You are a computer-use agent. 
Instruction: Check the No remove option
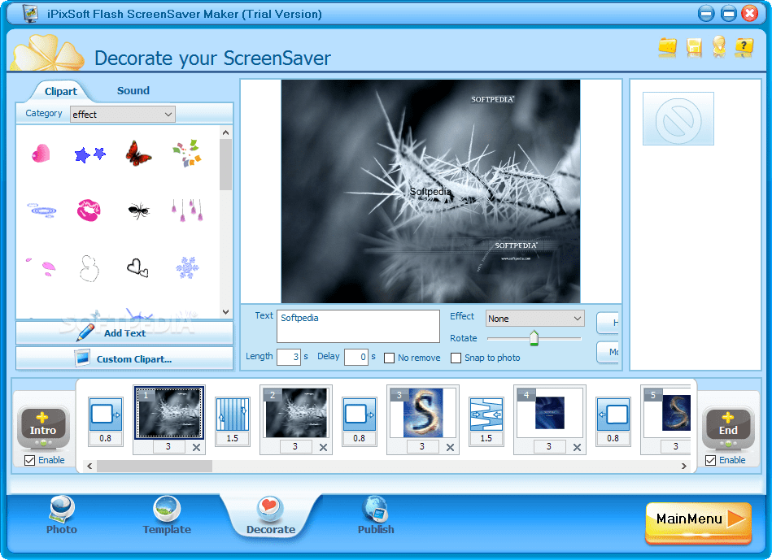388,358
